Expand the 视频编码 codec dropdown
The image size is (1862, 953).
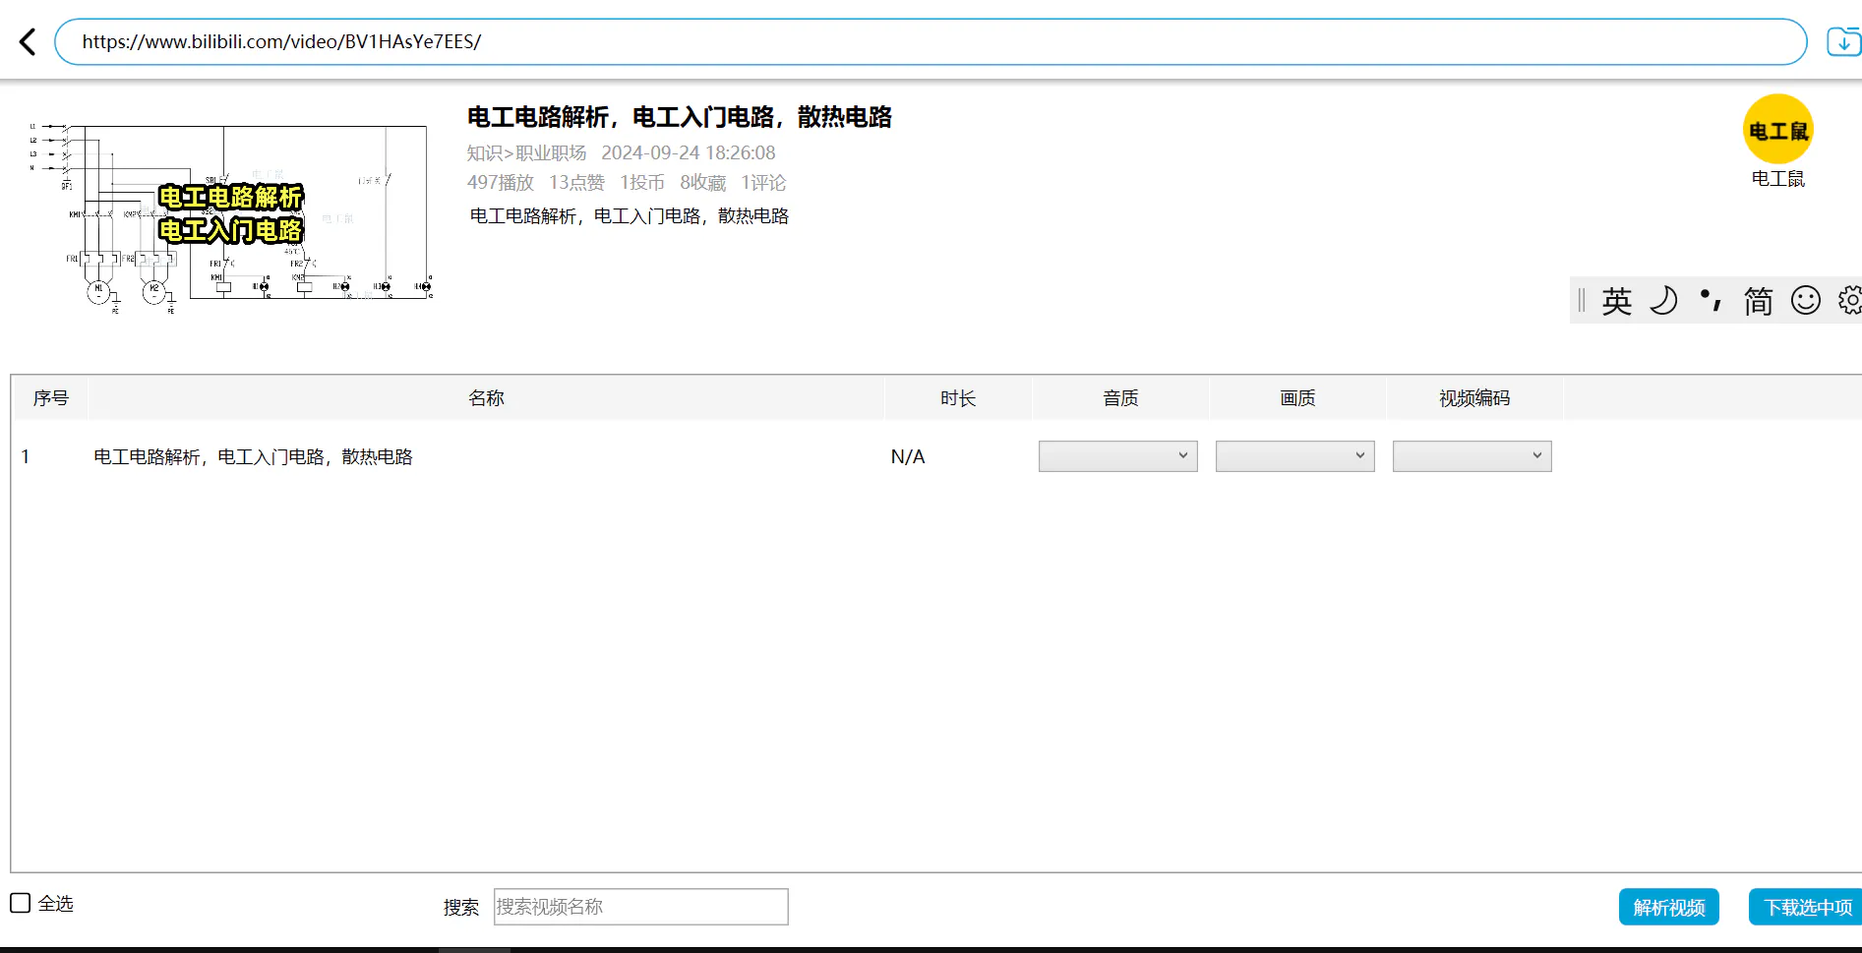[x=1472, y=456]
